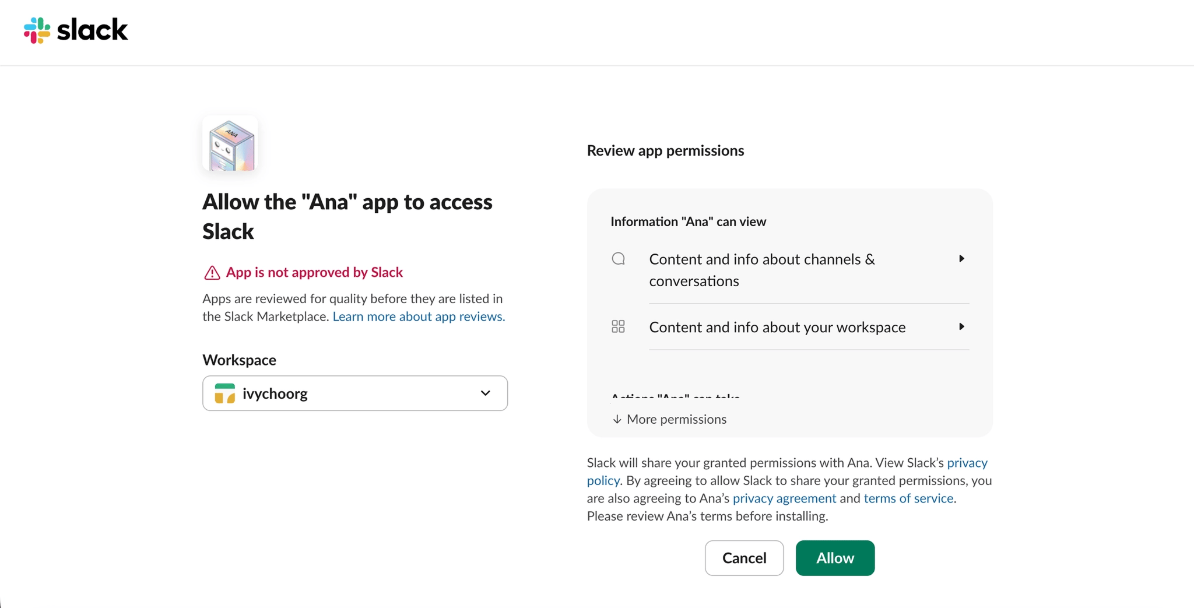
Task: Click the down arrow icon beside More permissions
Action: (x=617, y=420)
